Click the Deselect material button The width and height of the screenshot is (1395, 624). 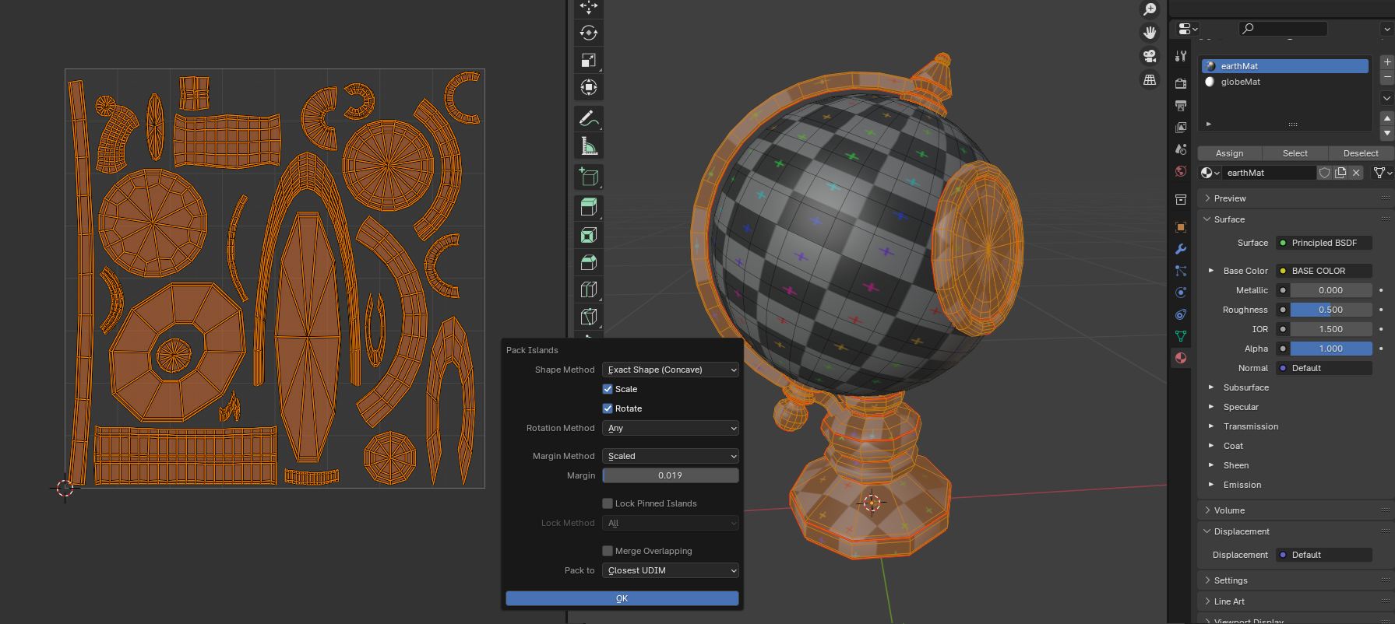click(x=1361, y=153)
